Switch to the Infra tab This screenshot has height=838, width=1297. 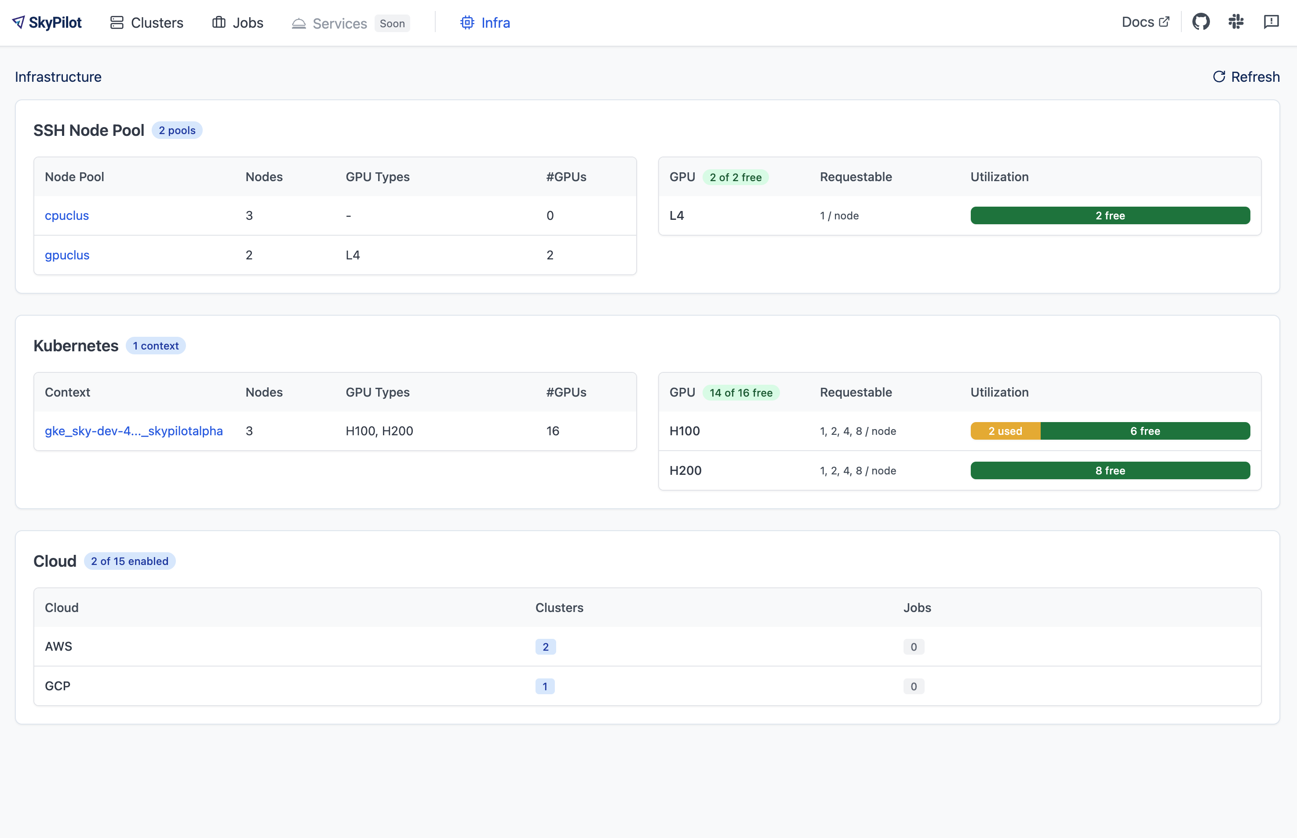485,22
